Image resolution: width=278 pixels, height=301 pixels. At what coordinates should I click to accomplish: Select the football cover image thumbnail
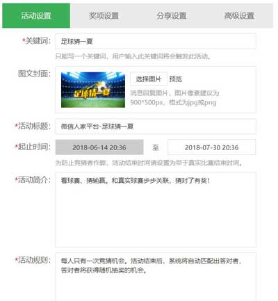(x=93, y=90)
